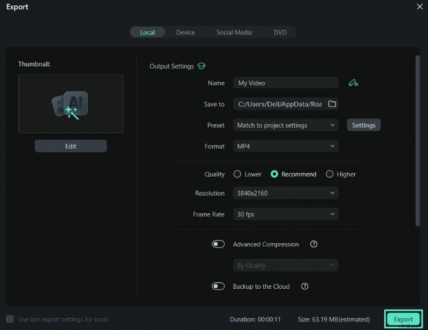Click the tutorial icon next to Output Settings
Image resolution: width=428 pixels, height=330 pixels.
(x=201, y=66)
